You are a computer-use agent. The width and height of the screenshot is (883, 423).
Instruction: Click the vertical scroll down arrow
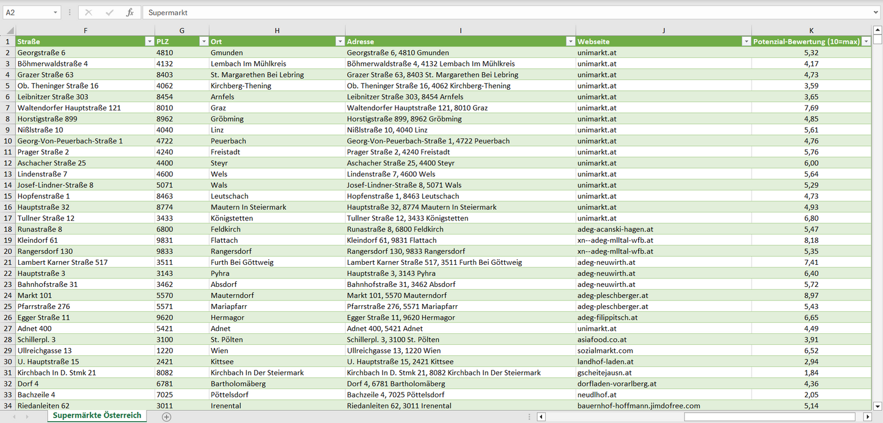coord(878,405)
